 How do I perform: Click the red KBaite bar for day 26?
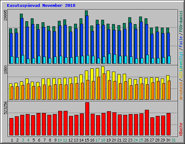[147, 122]
